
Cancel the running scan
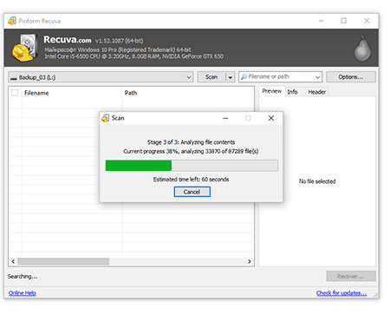tap(192, 192)
